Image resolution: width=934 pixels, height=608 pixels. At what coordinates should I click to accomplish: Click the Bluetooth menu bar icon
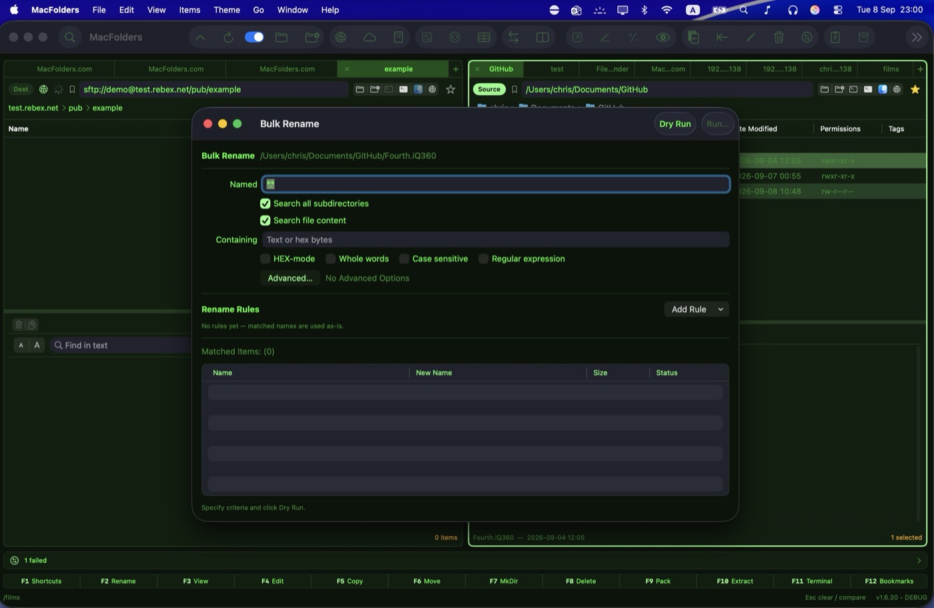[x=644, y=10]
